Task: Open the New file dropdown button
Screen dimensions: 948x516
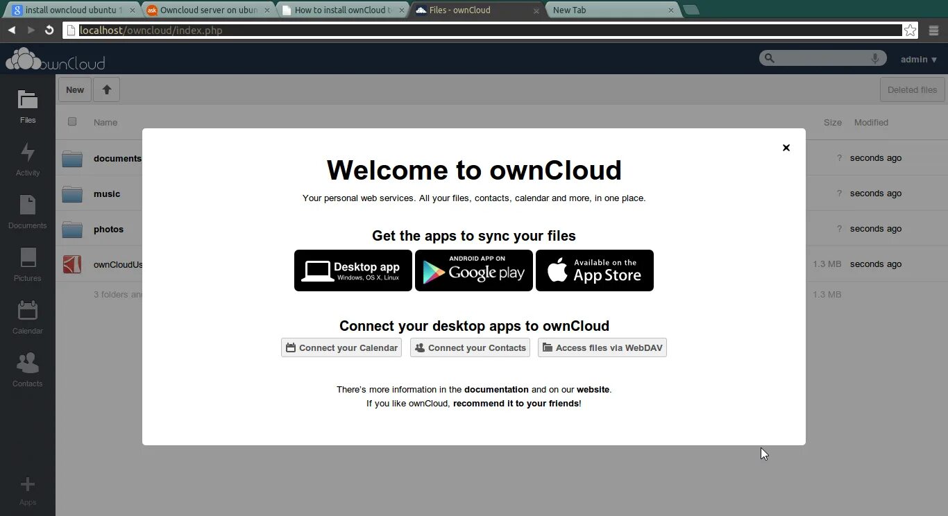Action: click(x=75, y=89)
